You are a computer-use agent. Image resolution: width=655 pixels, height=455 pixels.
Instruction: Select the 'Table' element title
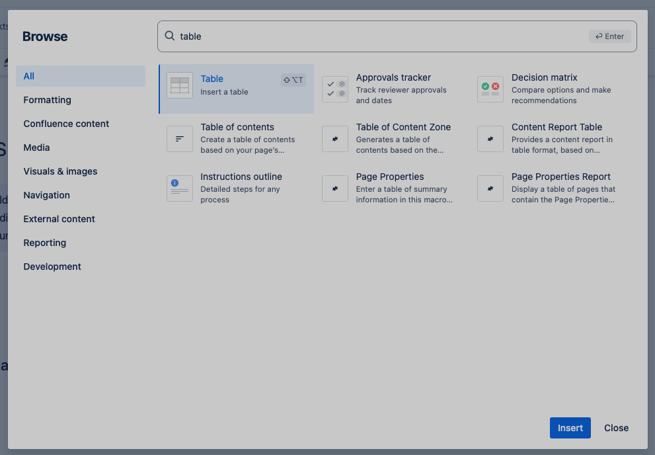[x=212, y=79]
